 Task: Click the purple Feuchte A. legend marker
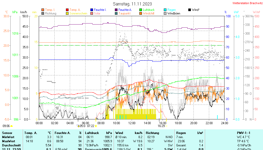[x=116, y=10]
